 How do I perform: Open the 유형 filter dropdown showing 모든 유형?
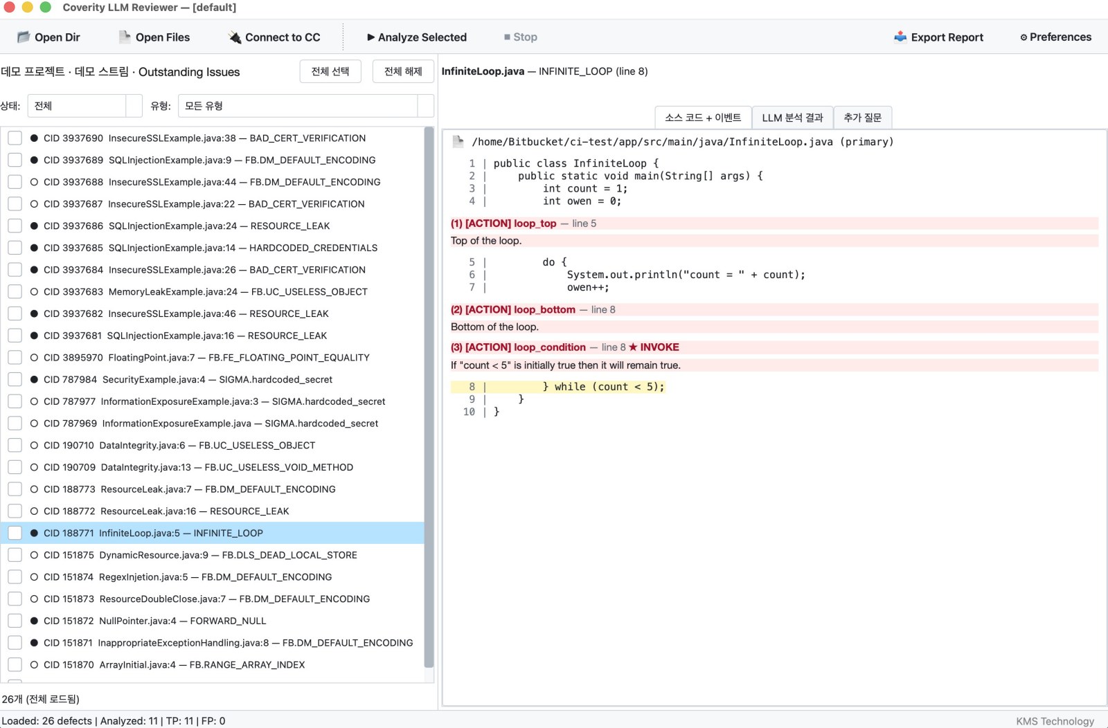(x=305, y=106)
